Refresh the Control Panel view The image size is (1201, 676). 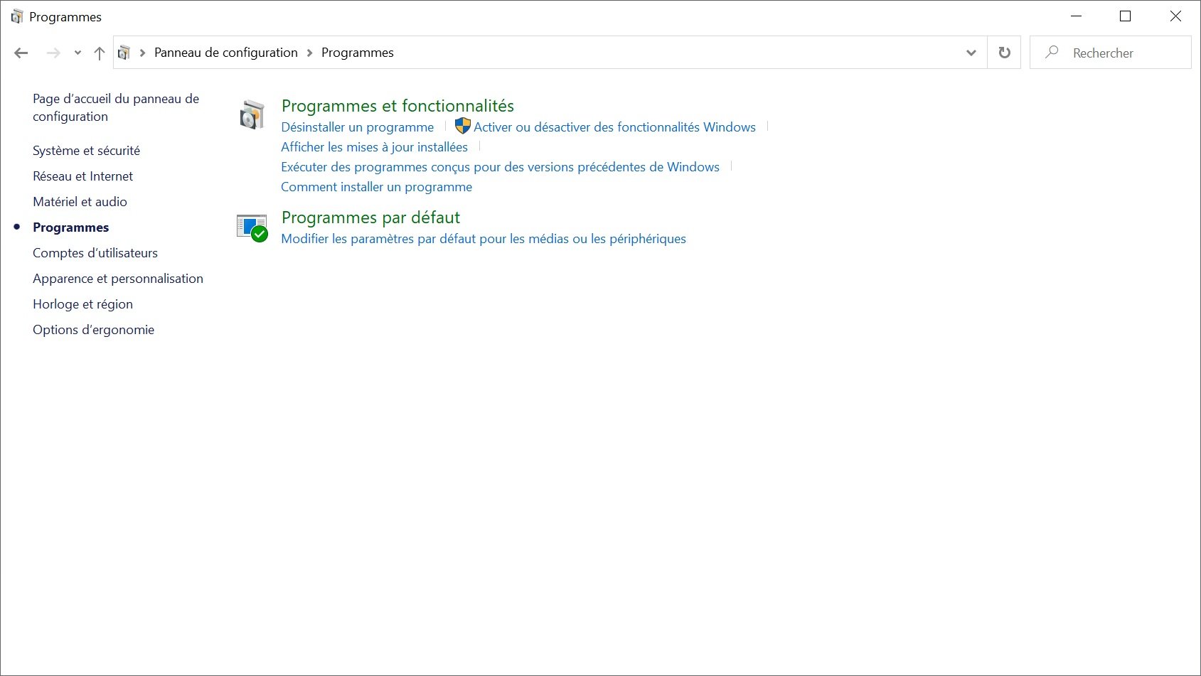point(1004,53)
